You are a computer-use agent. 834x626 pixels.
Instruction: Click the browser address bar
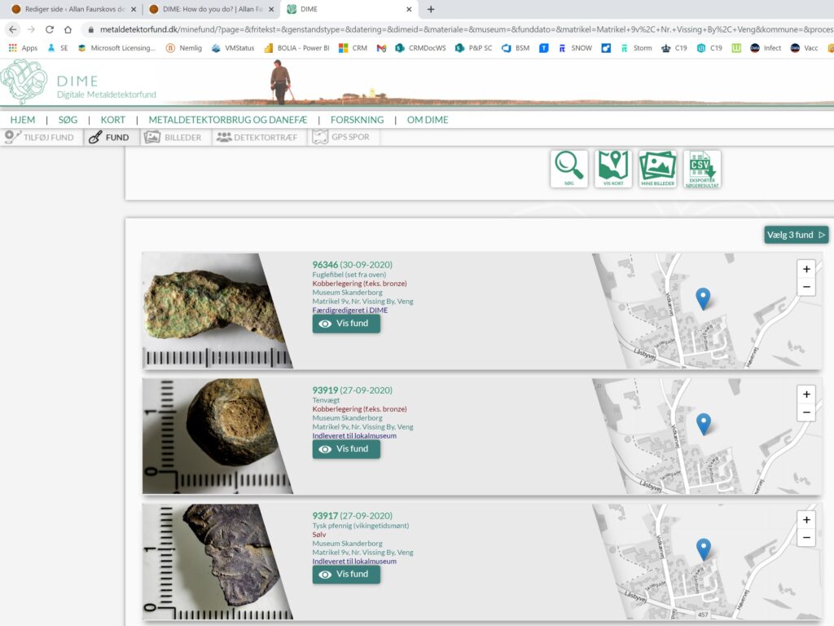[458, 29]
